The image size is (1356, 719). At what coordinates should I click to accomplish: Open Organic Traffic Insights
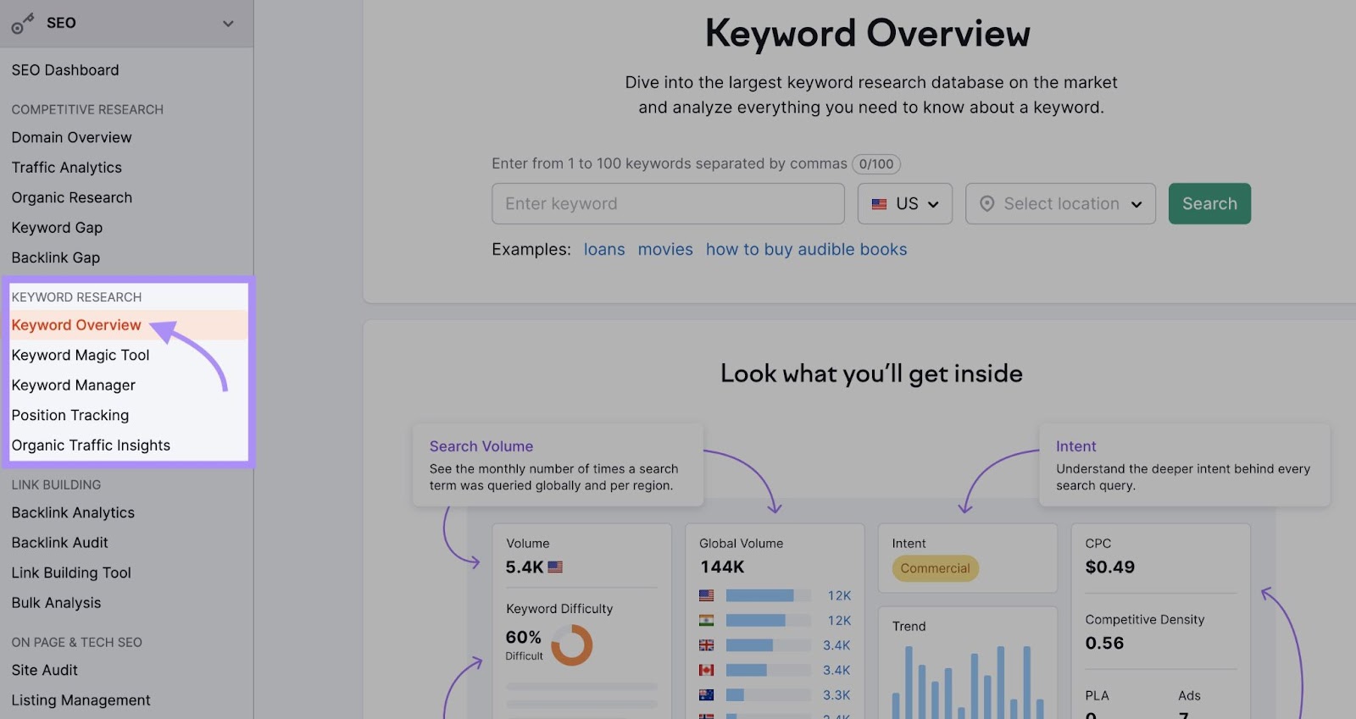[x=91, y=445]
